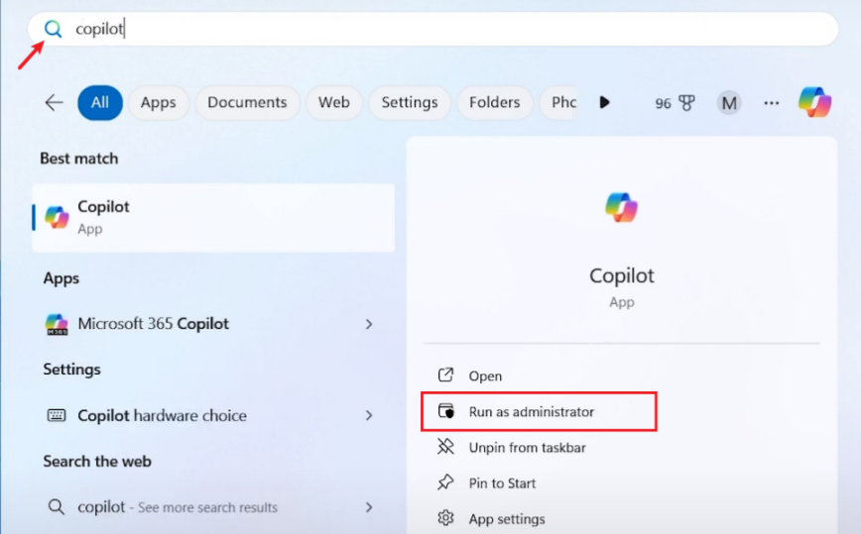Image resolution: width=861 pixels, height=534 pixels.
Task: Click the Pin to Start pushpin icon
Action: coord(446,482)
